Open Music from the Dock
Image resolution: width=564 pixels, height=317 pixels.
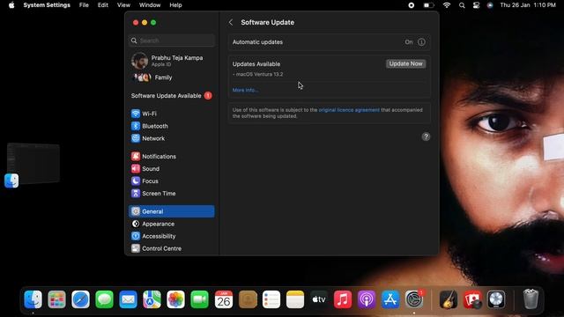(x=343, y=299)
